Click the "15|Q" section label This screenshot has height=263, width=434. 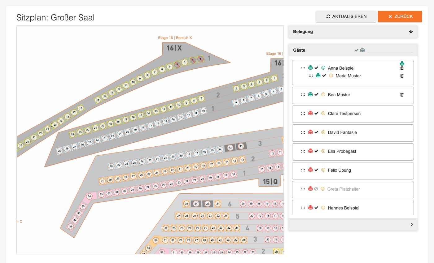tap(270, 182)
